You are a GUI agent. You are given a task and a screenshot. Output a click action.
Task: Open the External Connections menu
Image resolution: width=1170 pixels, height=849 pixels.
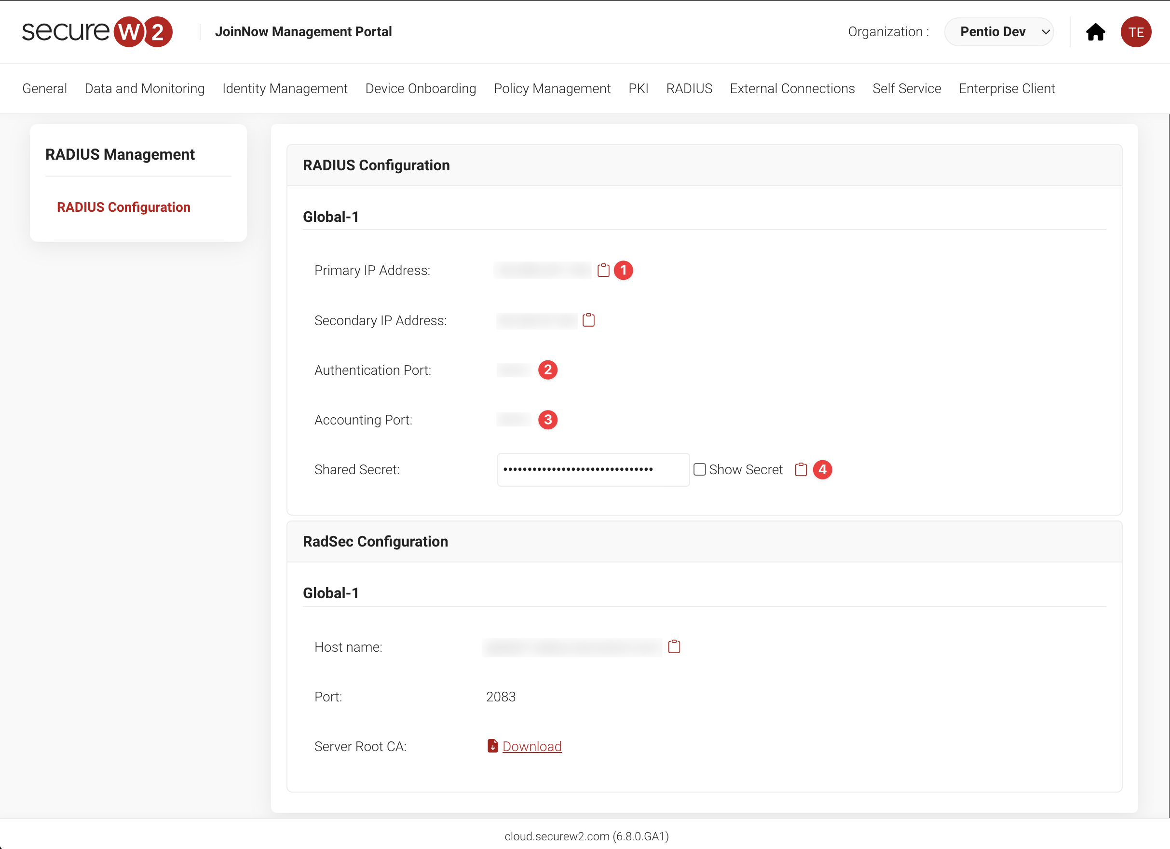click(x=792, y=88)
